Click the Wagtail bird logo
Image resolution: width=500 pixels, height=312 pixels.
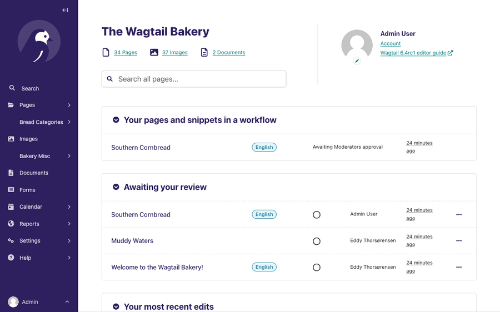39,42
